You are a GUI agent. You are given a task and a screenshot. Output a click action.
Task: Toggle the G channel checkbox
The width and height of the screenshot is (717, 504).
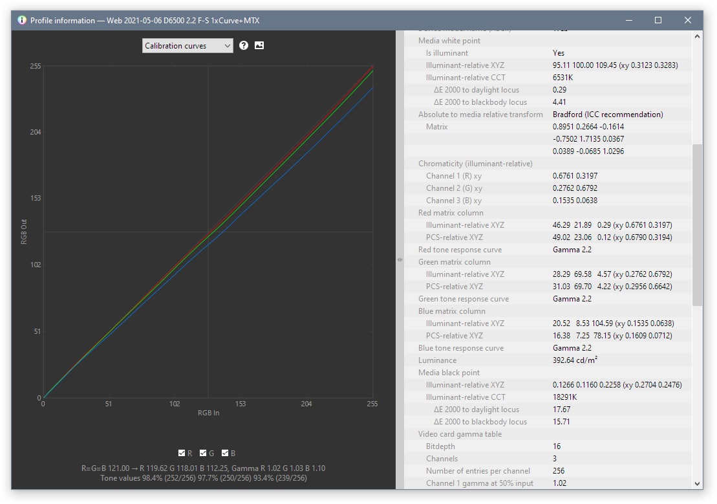[204, 453]
